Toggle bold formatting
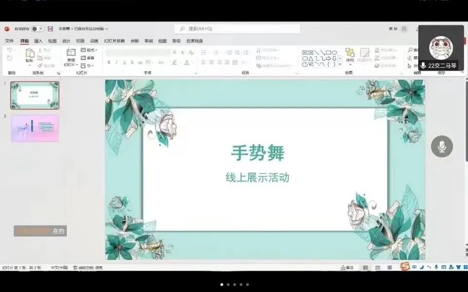Image resolution: width=468 pixels, height=292 pixels. [x=109, y=62]
